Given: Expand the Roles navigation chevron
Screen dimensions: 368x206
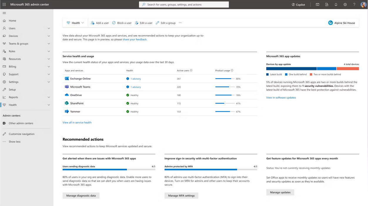Looking at the screenshot, I should (x=49, y=51).
